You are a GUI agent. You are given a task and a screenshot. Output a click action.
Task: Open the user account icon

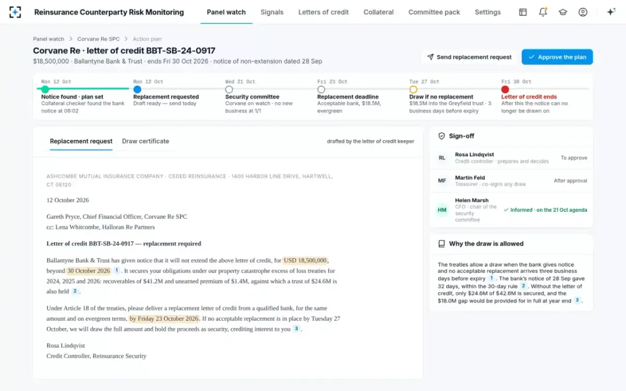pyautogui.click(x=583, y=12)
